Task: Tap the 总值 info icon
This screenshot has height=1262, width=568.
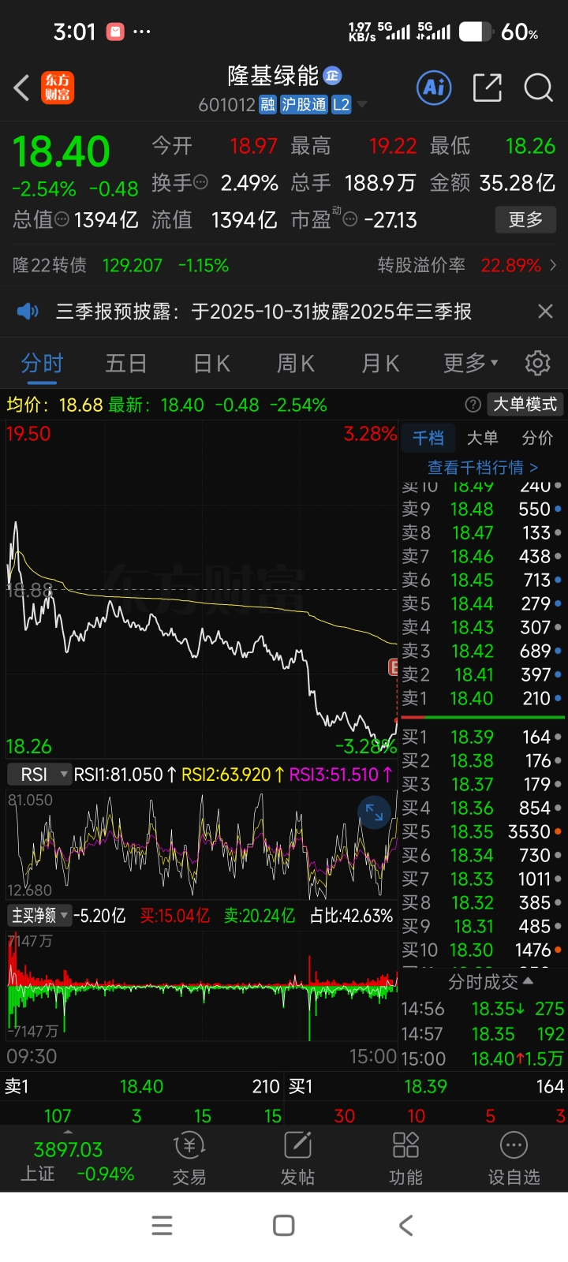Action: tap(62, 219)
